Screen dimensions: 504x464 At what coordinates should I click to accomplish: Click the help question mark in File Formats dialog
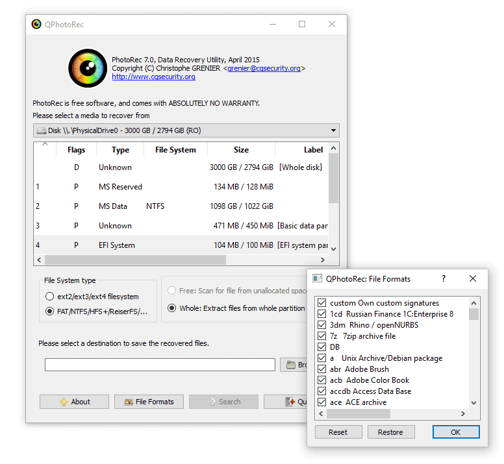coord(444,278)
